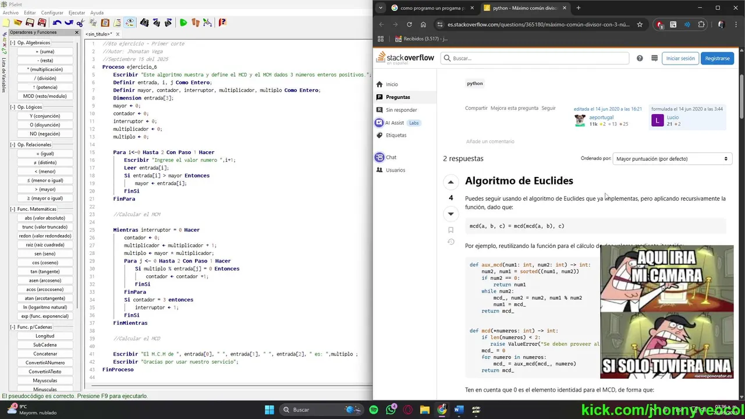This screenshot has width=745, height=419.
Task: Click the New file icon in PSeInt toolbar
Action: tap(6, 23)
